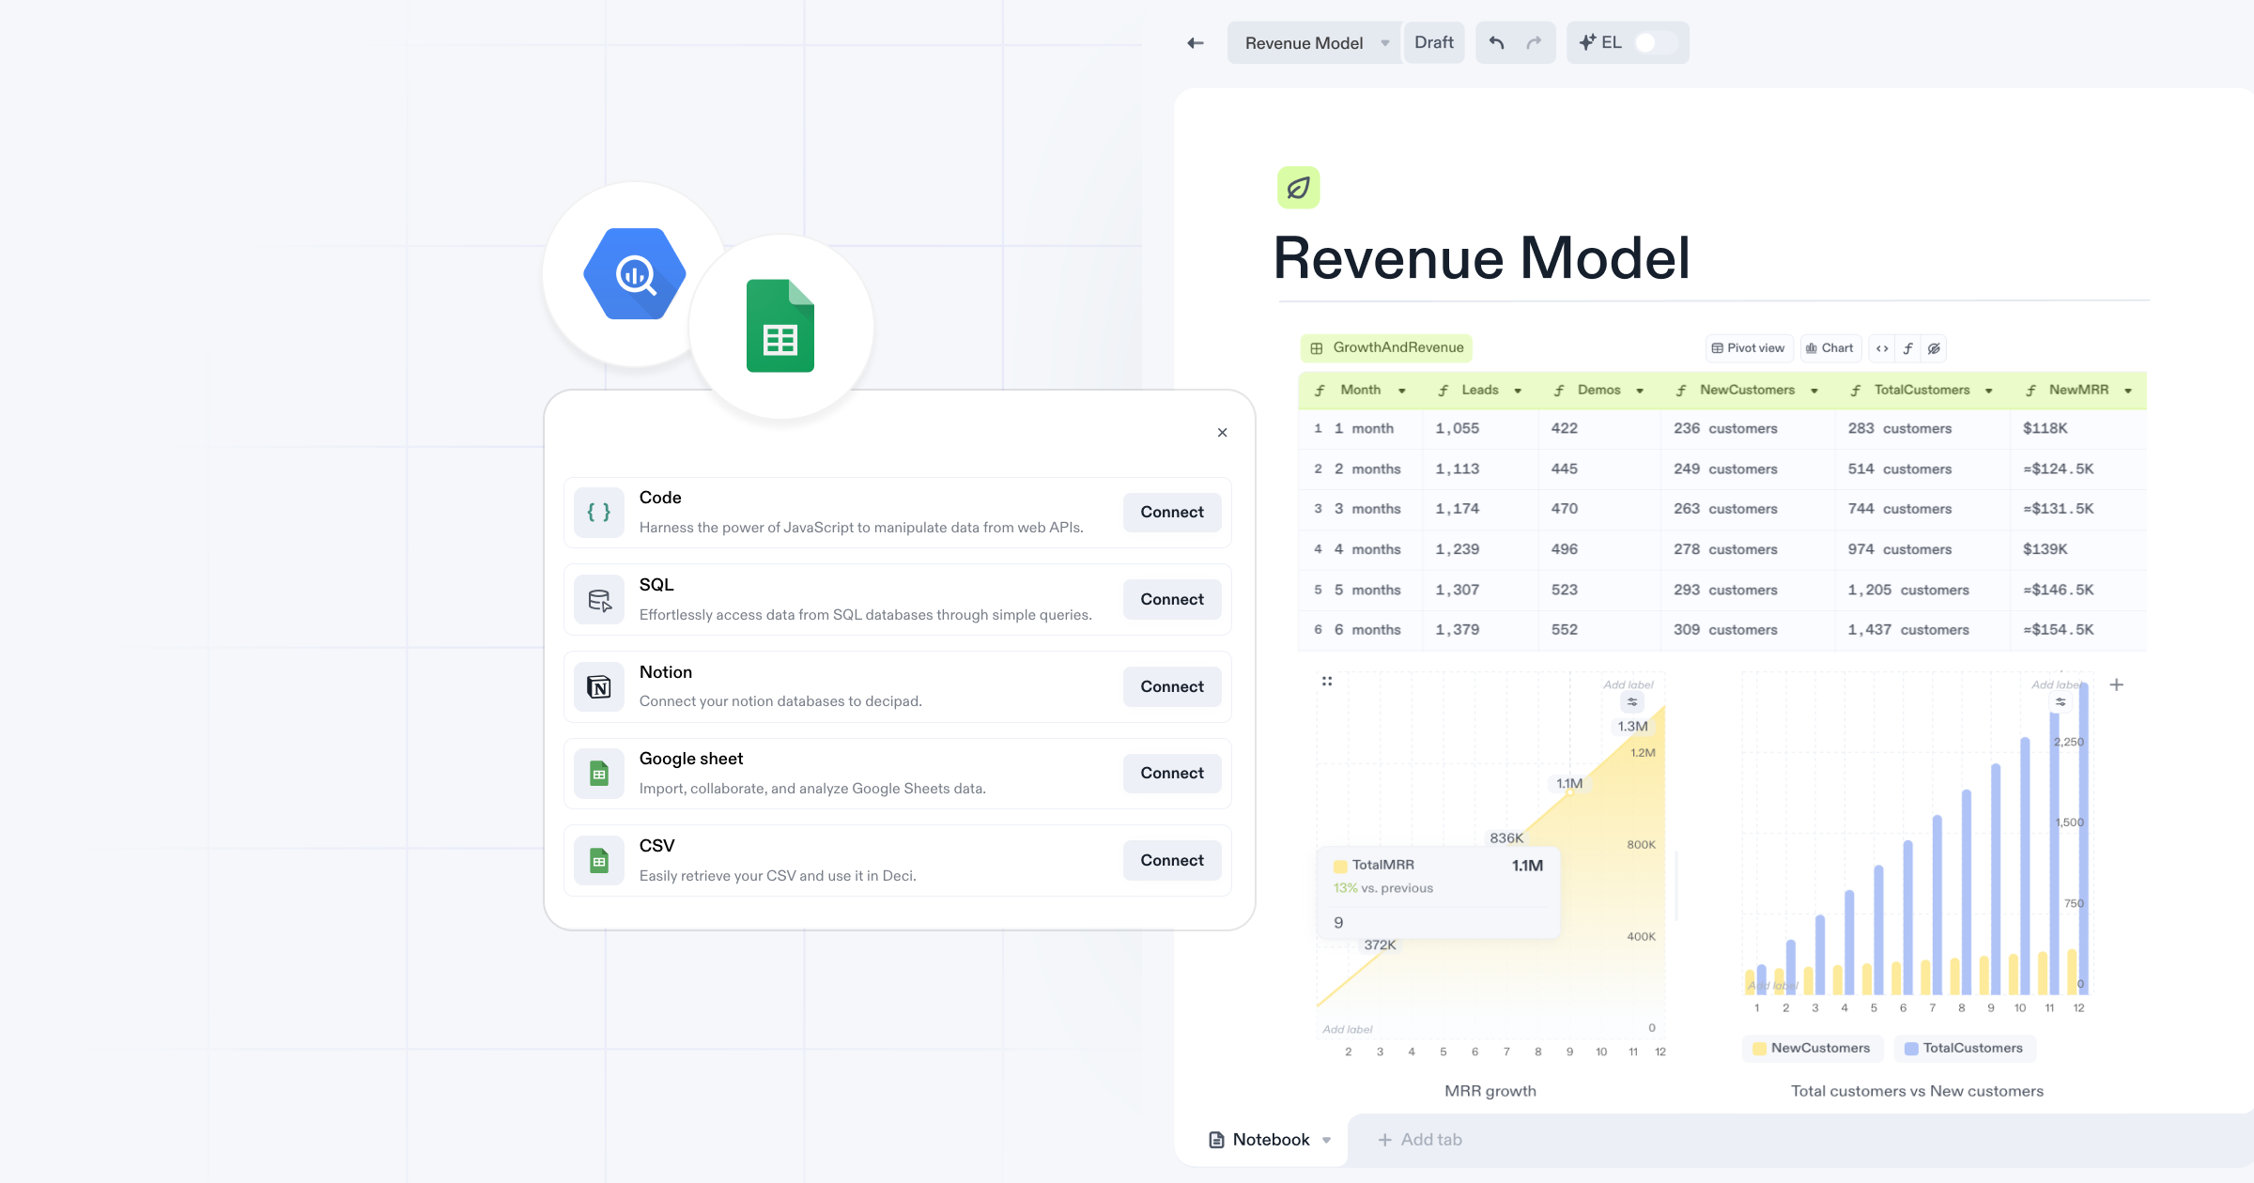The height and width of the screenshot is (1183, 2254).
Task: Click Add label at top of MRR chart
Action: pos(1629,685)
